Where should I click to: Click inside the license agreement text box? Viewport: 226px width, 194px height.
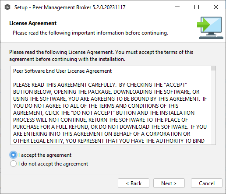pos(111,105)
